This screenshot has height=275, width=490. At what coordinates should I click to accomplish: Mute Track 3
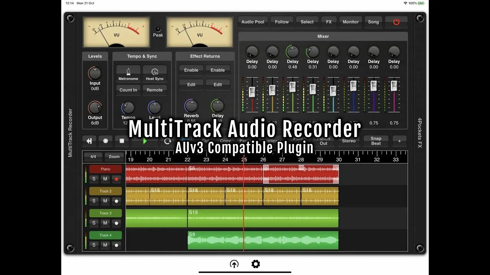click(105, 223)
